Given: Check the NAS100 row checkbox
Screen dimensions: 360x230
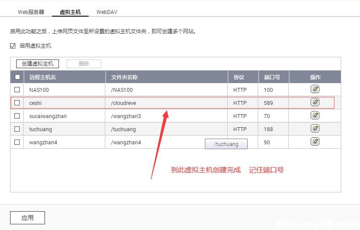Looking at the screenshot, I should (x=17, y=90).
